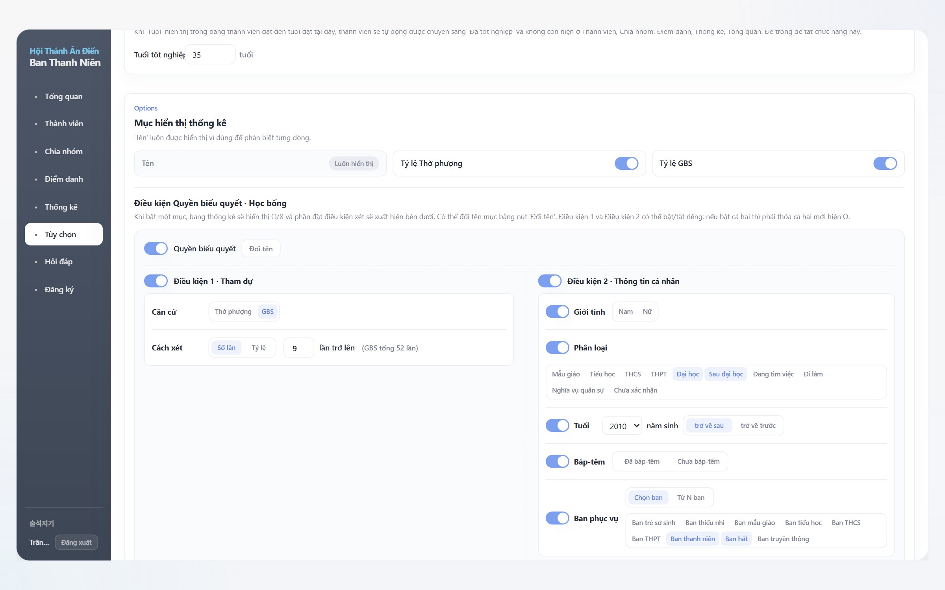Viewport: 945px width, 590px height.
Task: Go to Thành viên page
Action: (x=64, y=124)
